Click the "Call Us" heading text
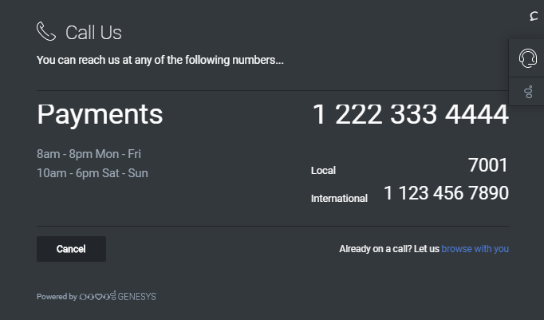Image resolution: width=544 pixels, height=320 pixels. pyautogui.click(x=93, y=33)
